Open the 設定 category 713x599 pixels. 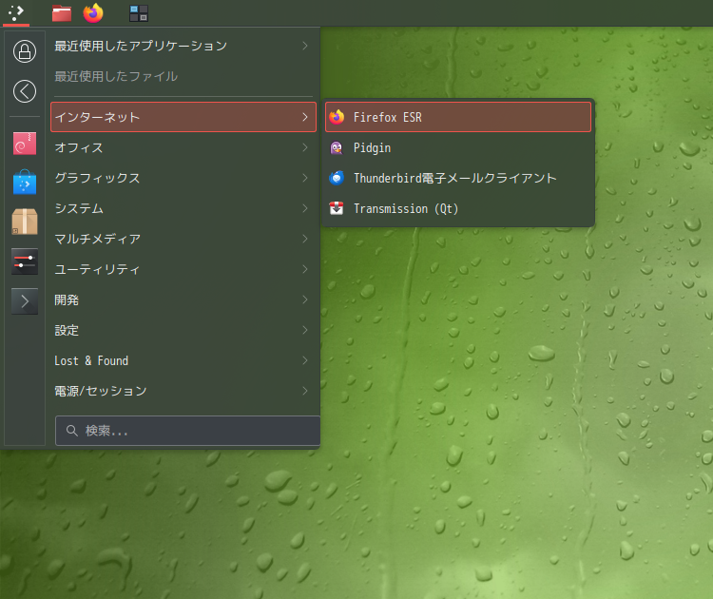183,330
